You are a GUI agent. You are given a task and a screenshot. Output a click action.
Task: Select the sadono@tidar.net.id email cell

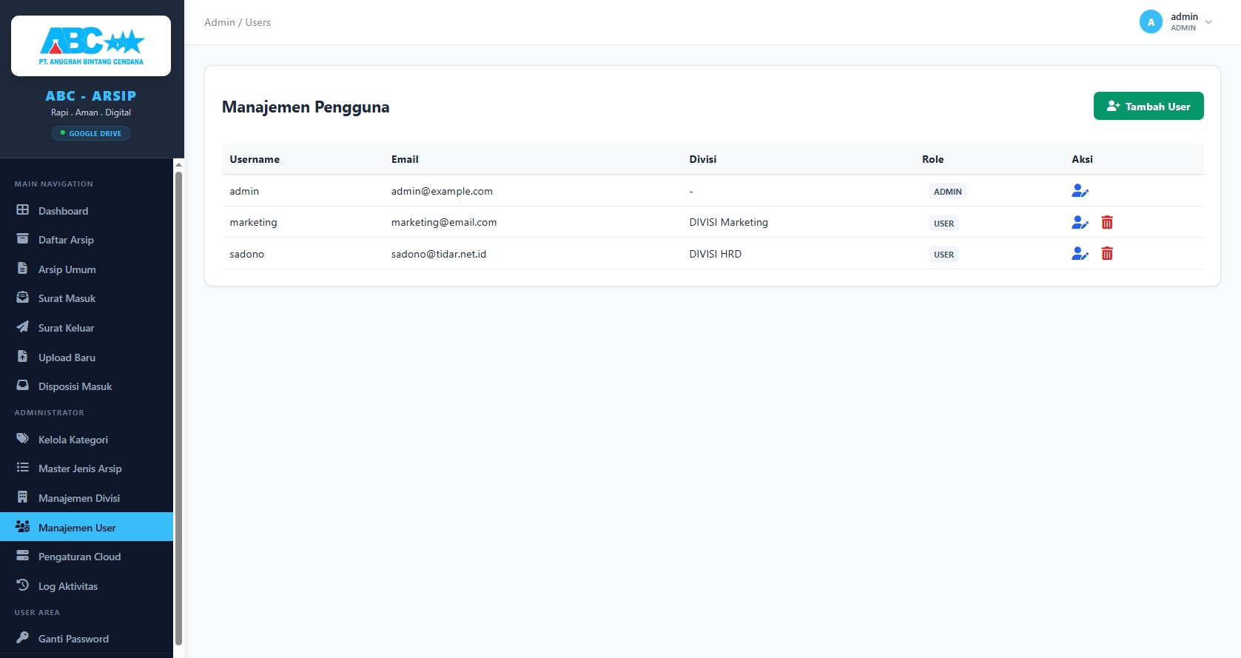click(x=439, y=254)
